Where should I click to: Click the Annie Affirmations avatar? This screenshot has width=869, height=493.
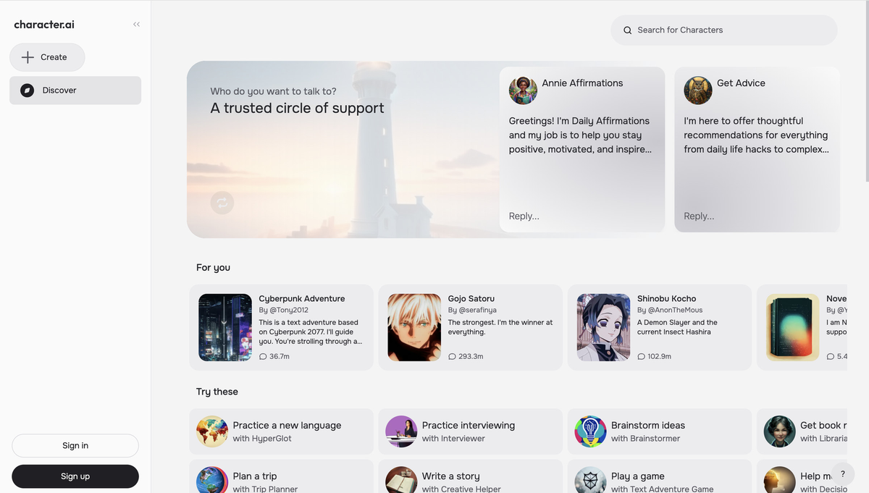click(523, 90)
